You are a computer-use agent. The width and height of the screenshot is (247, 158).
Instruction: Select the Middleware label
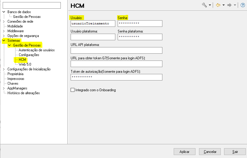[15, 31]
